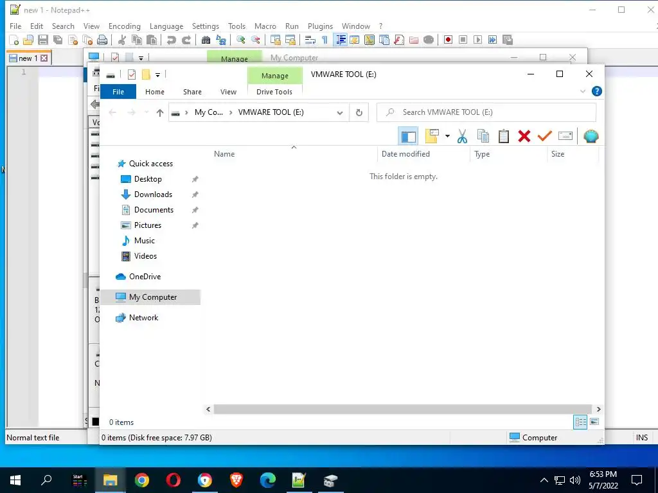Image resolution: width=658 pixels, height=493 pixels.
Task: Toggle Word wrap icon in Notepad++ toolbar
Action: (x=310, y=40)
